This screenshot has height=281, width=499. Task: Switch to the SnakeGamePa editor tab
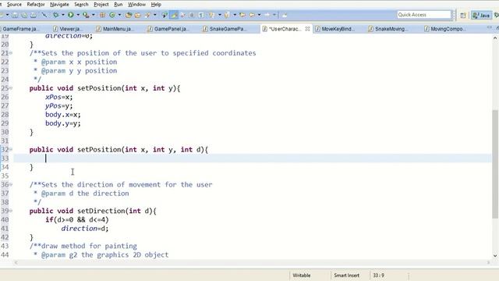tap(226, 29)
